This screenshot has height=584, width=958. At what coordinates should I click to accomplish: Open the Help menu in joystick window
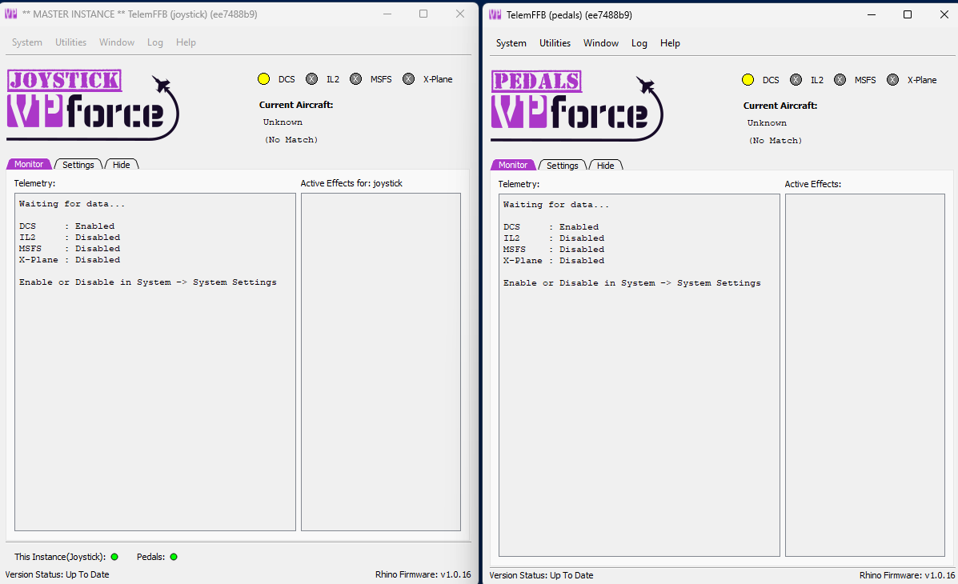[186, 42]
